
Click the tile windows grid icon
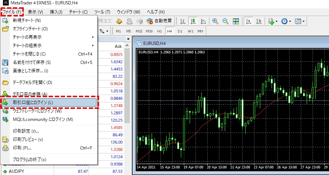click(x=236, y=21)
